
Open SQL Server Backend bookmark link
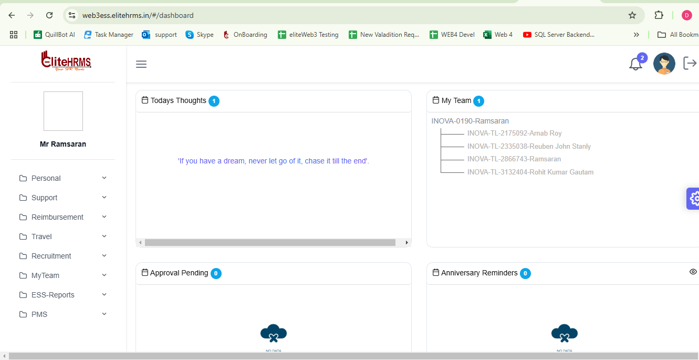pos(559,35)
